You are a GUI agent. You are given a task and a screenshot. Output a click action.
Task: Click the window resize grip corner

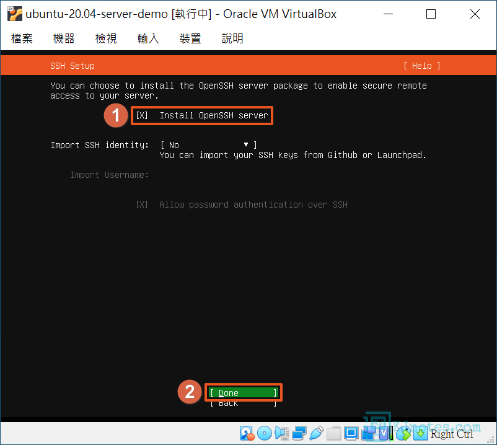pos(491,439)
